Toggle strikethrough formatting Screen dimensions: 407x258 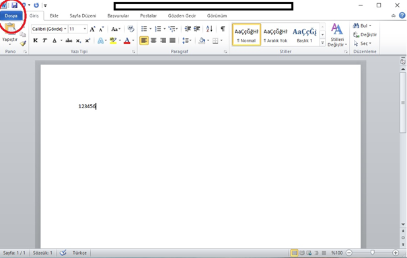[69, 40]
